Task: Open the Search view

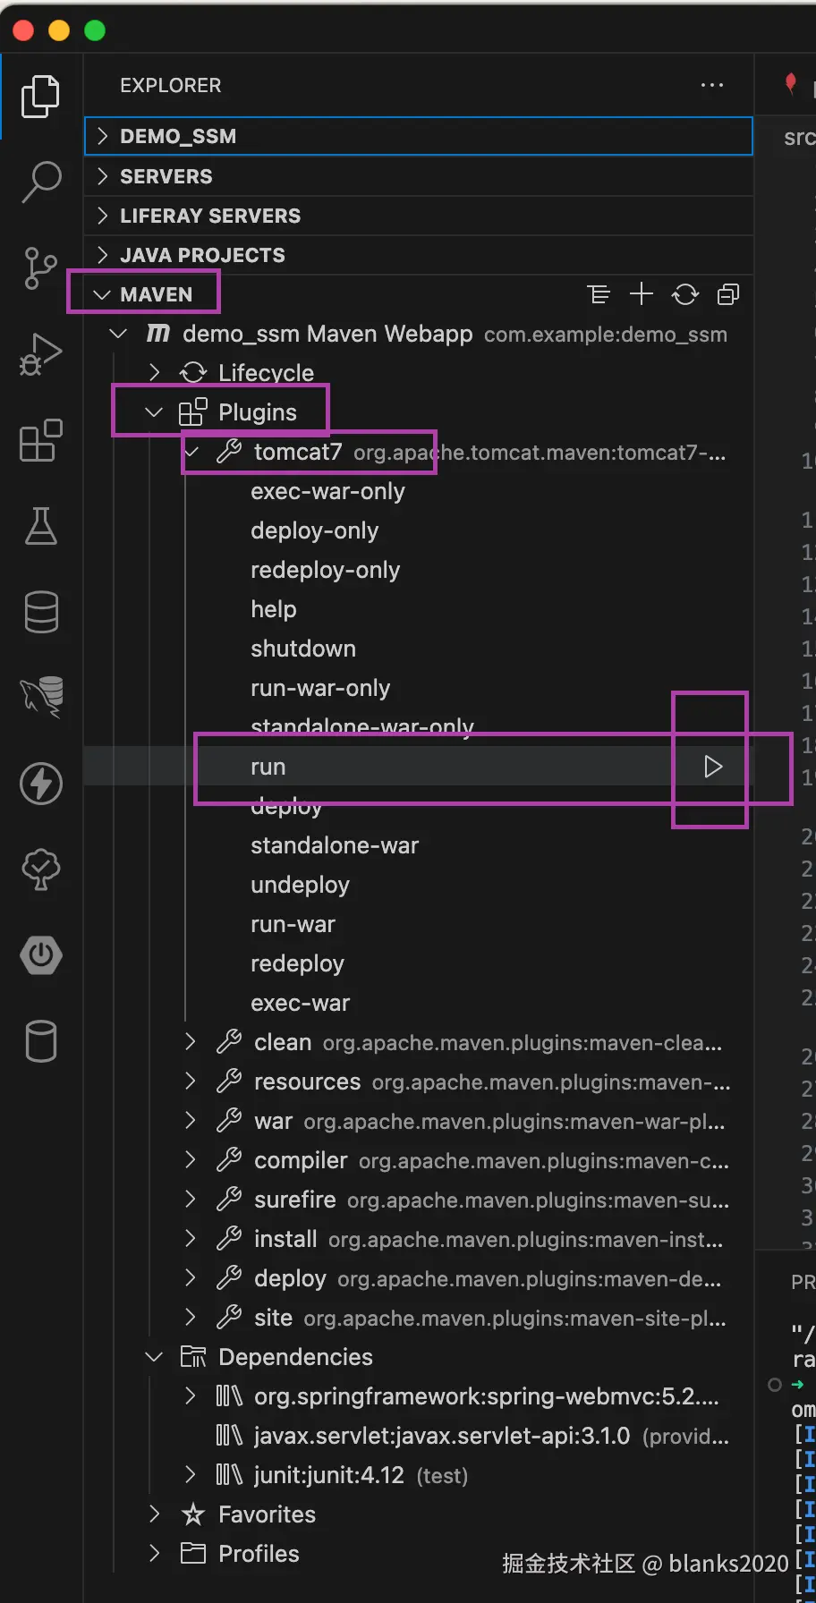Action: coord(39,182)
